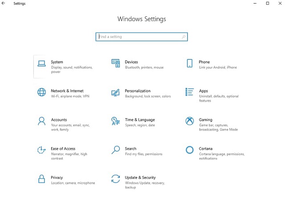Click 'Location, camera, microphone' text
Screen dimensions: 285x203
(73, 183)
